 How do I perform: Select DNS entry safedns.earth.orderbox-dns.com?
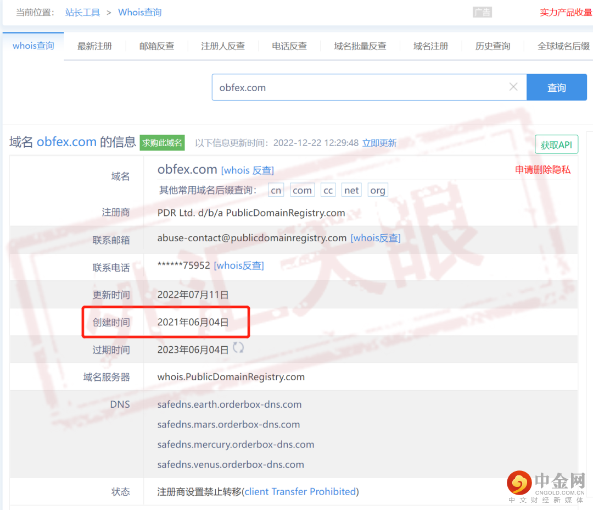[230, 404]
